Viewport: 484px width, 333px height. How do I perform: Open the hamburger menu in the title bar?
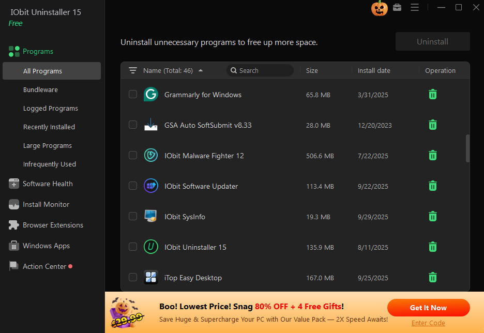[415, 8]
